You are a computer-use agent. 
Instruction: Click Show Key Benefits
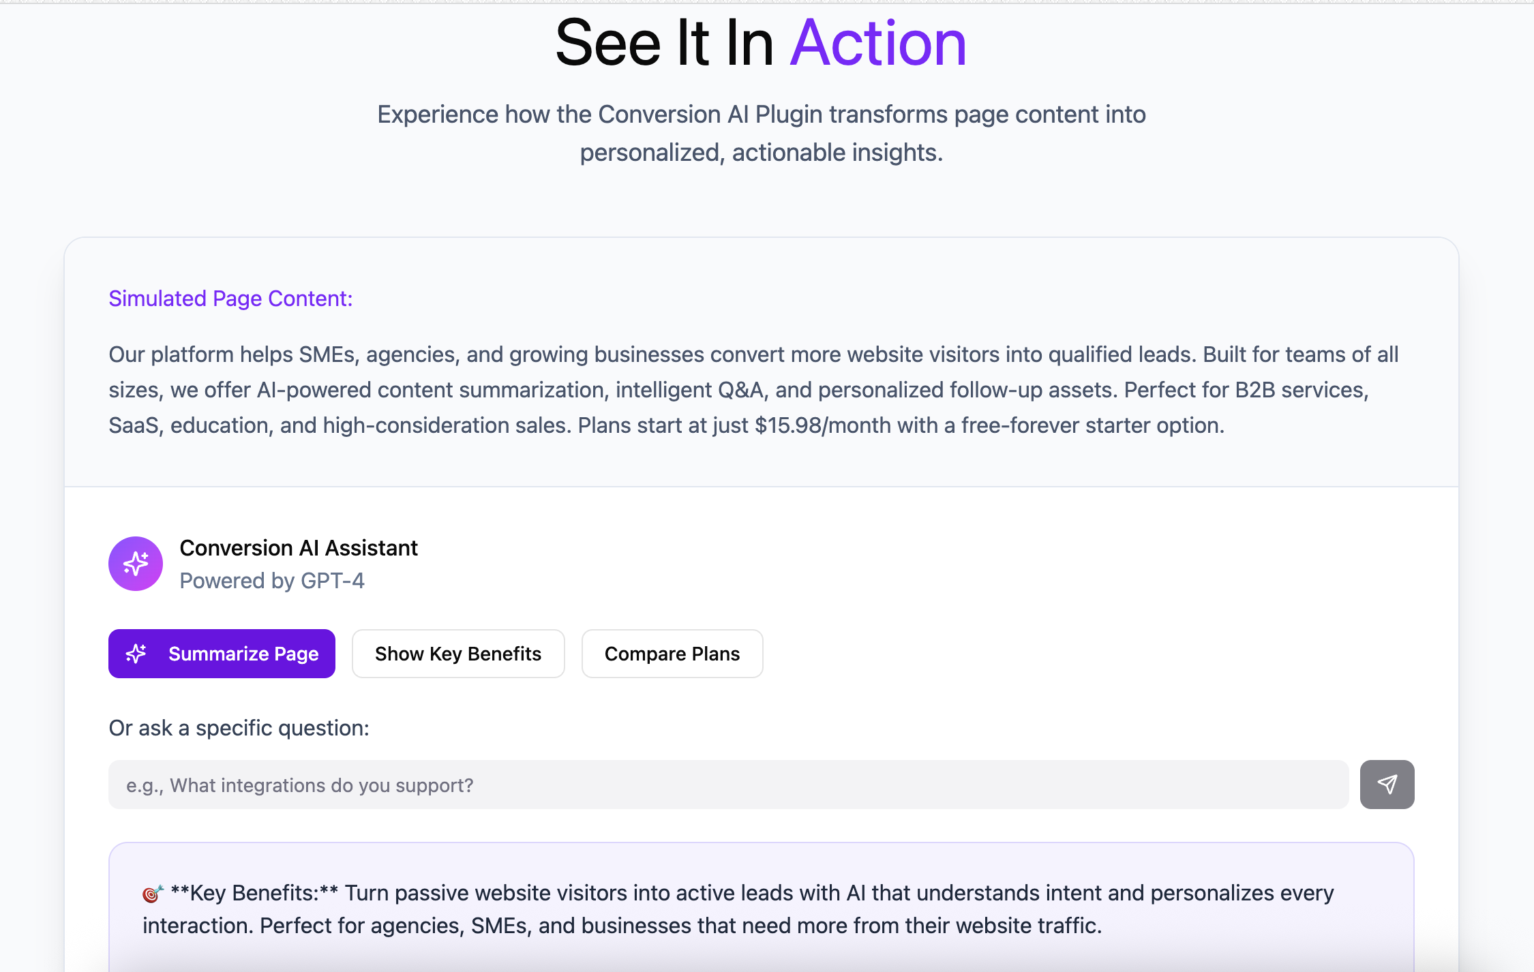click(x=457, y=654)
